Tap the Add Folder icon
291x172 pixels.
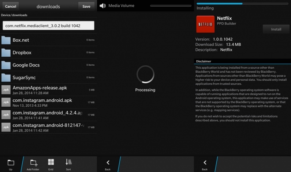(x=34, y=163)
